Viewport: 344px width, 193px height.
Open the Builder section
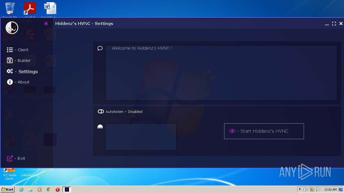(x=19, y=61)
